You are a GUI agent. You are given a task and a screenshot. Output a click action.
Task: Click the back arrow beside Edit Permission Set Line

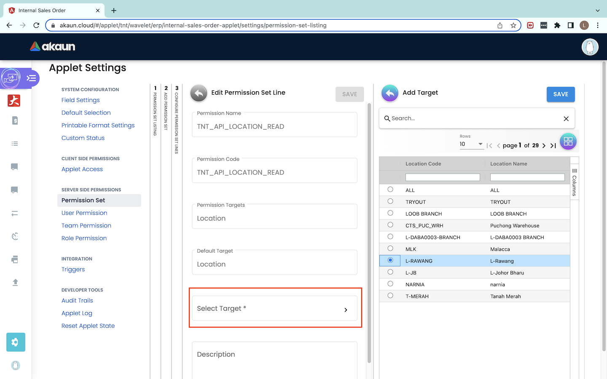(199, 93)
